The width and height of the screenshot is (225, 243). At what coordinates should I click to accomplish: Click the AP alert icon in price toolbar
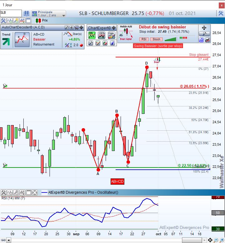pos(22,21)
